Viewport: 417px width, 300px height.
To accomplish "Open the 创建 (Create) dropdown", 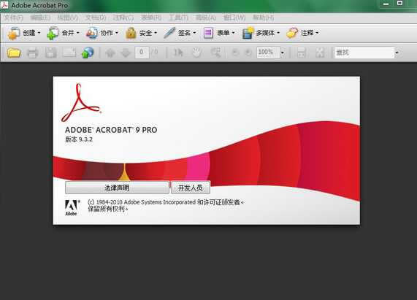I will point(24,33).
